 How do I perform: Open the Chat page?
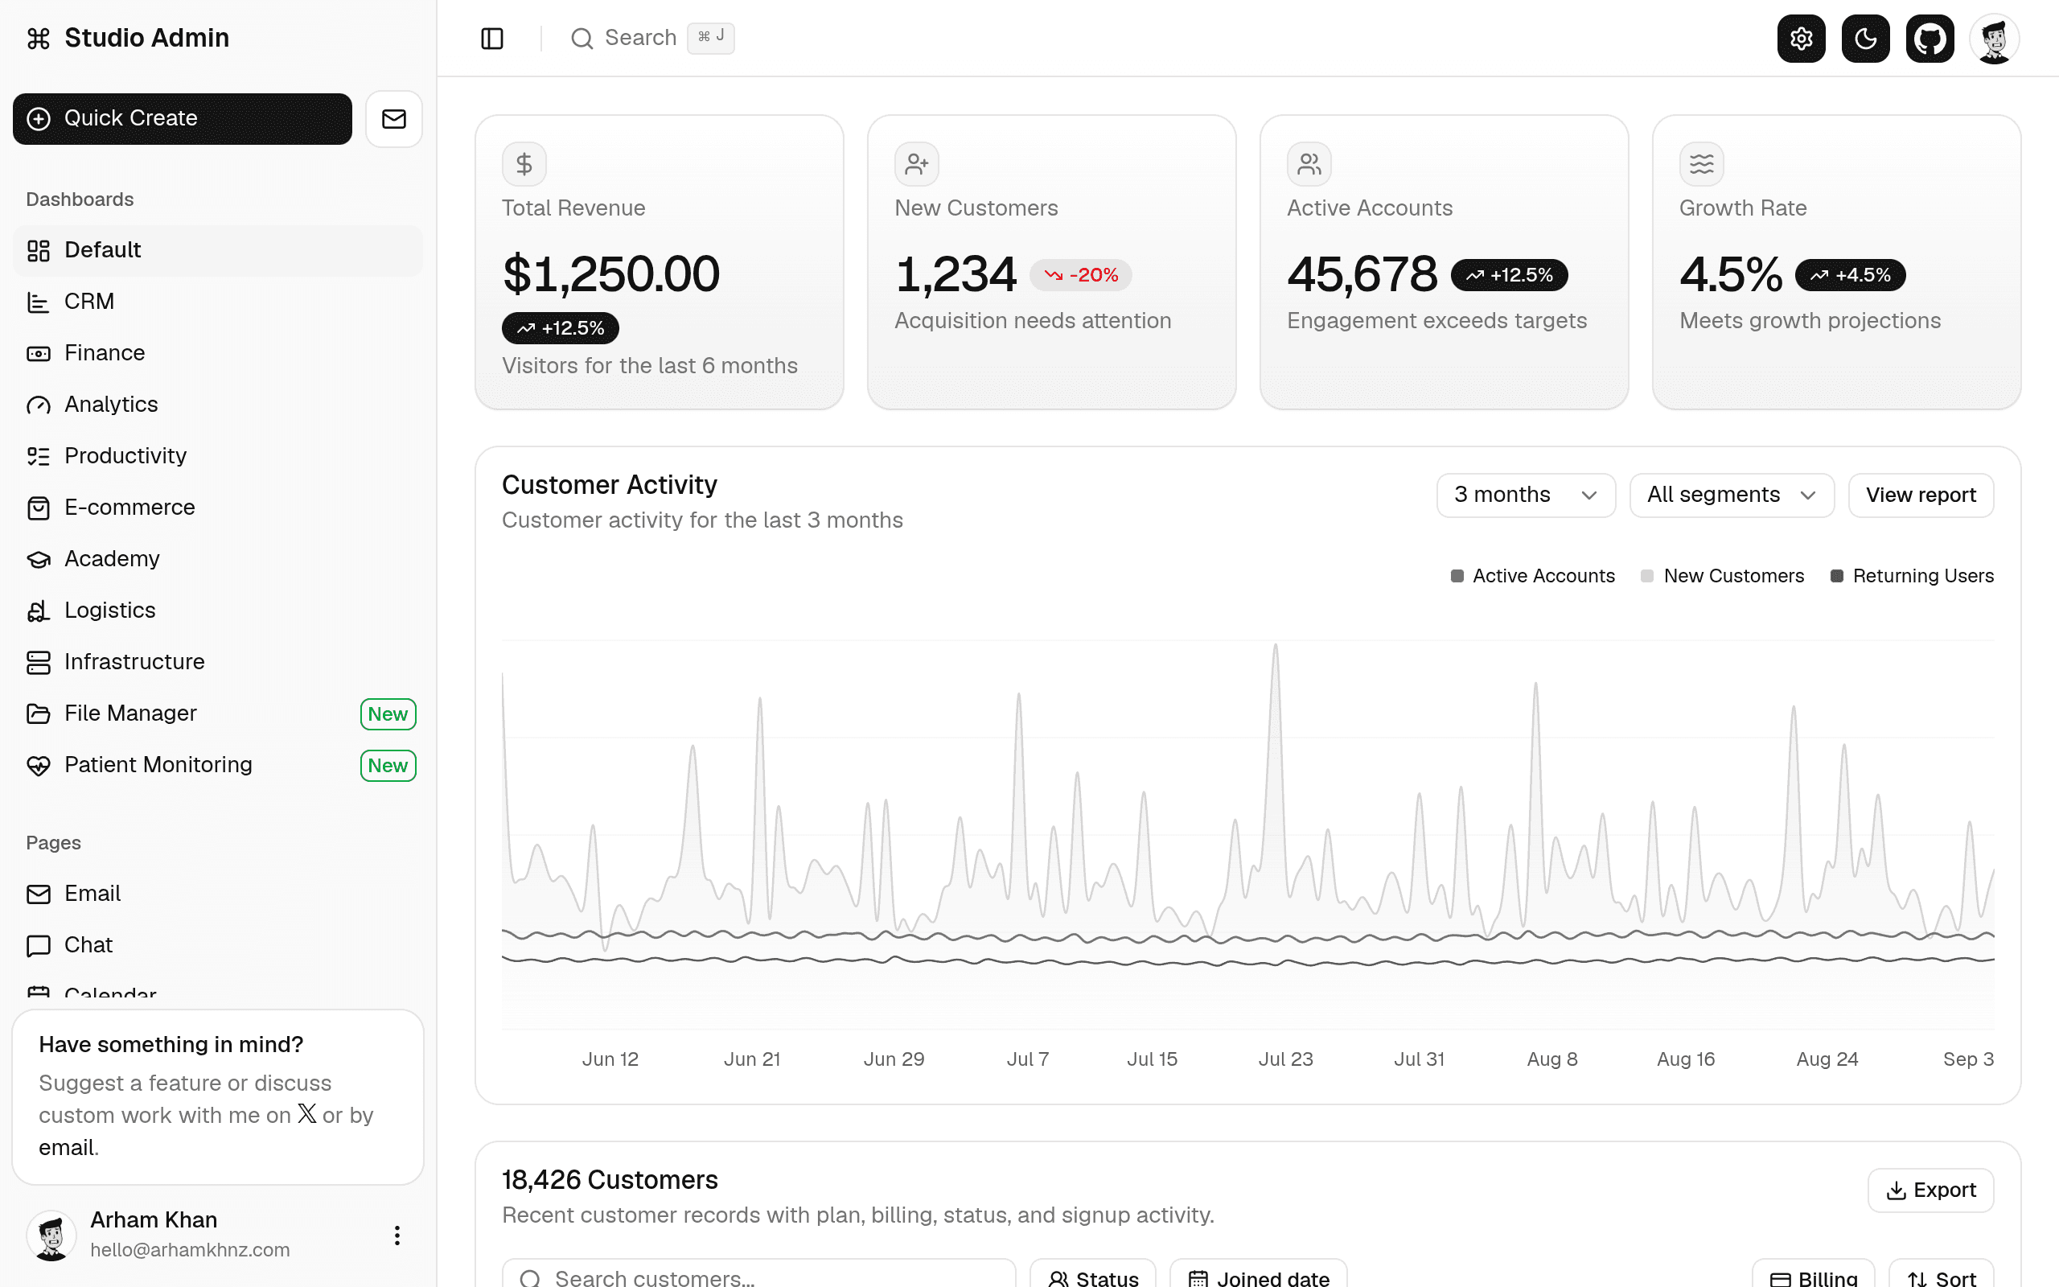[x=218, y=946]
